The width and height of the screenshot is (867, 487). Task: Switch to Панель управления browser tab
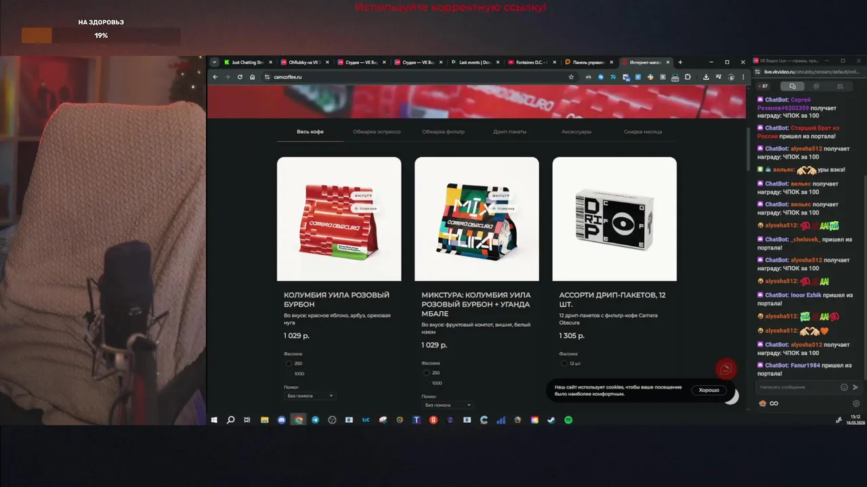pyautogui.click(x=589, y=62)
